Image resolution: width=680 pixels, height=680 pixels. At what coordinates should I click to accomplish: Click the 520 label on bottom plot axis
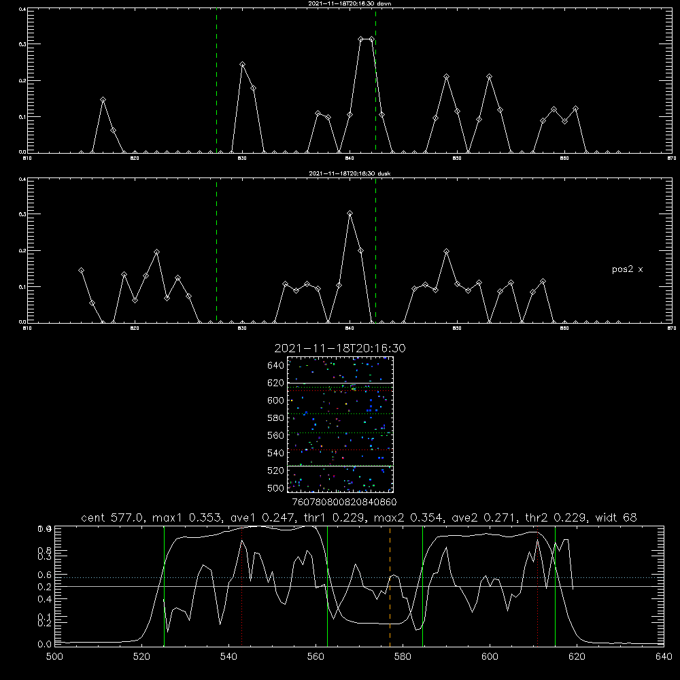[x=141, y=657]
